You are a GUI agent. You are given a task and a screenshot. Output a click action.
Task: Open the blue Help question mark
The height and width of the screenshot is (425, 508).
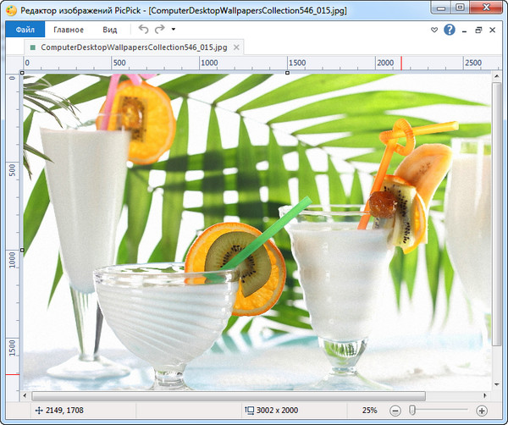[449, 30]
